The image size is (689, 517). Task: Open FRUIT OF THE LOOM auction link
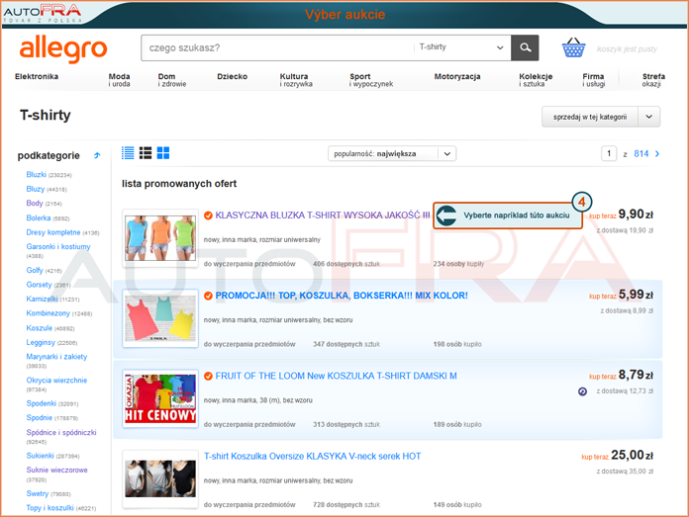coord(336,376)
